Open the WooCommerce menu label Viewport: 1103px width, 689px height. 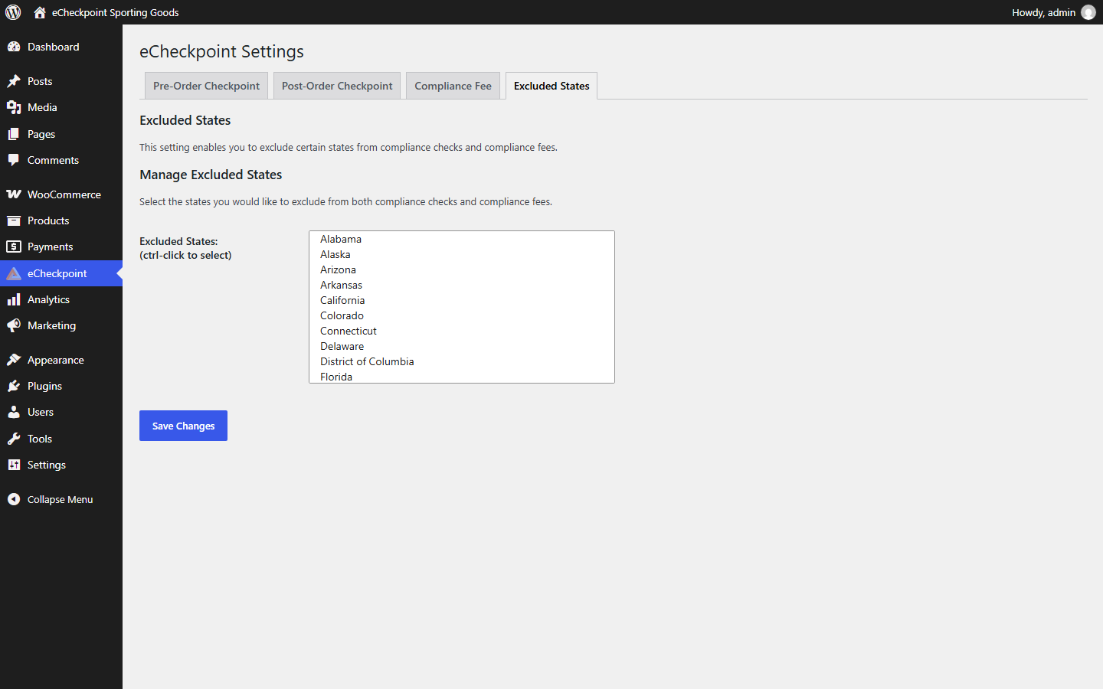coord(64,194)
